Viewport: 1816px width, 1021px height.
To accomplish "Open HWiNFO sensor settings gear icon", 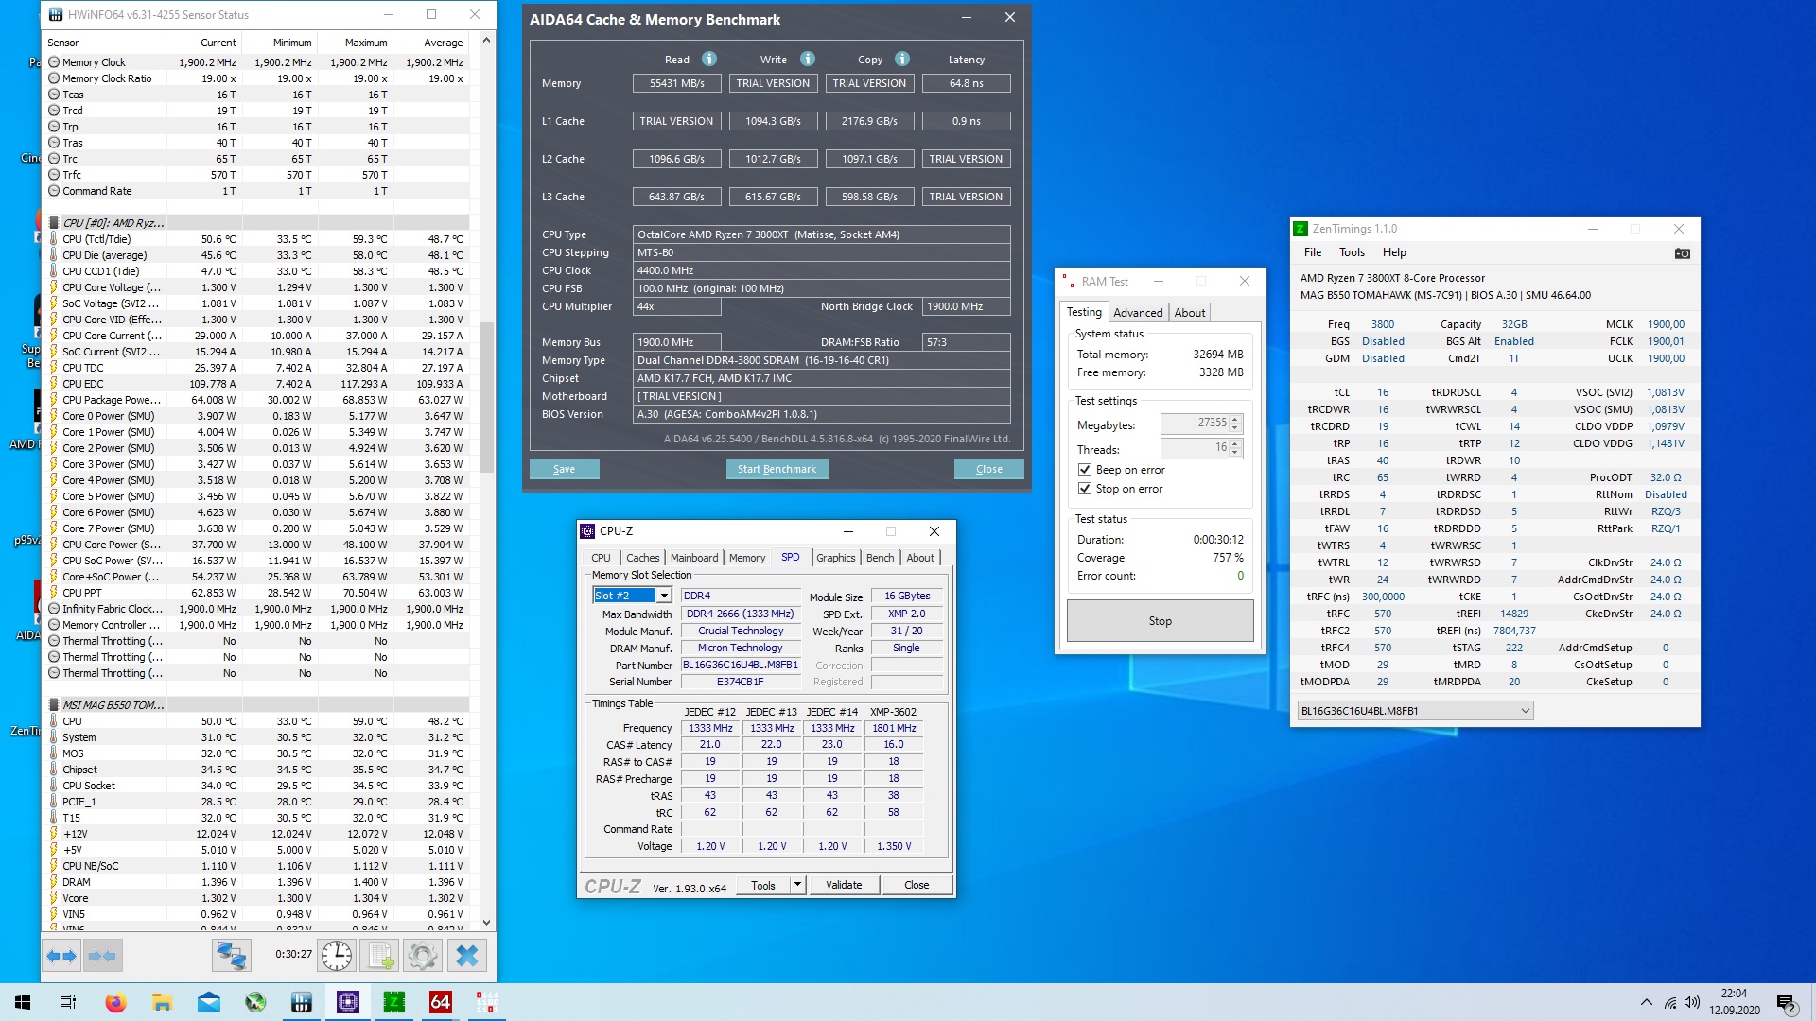I will (422, 956).
